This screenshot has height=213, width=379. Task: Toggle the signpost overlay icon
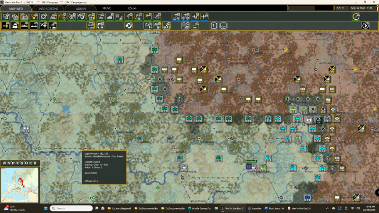point(129,17)
